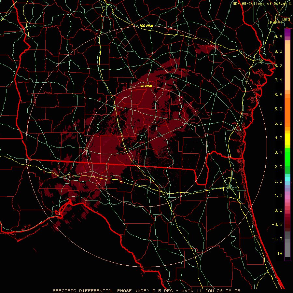Click the 1.0 scale value
The width and height of the screenshot is (293, 293).
278,196
